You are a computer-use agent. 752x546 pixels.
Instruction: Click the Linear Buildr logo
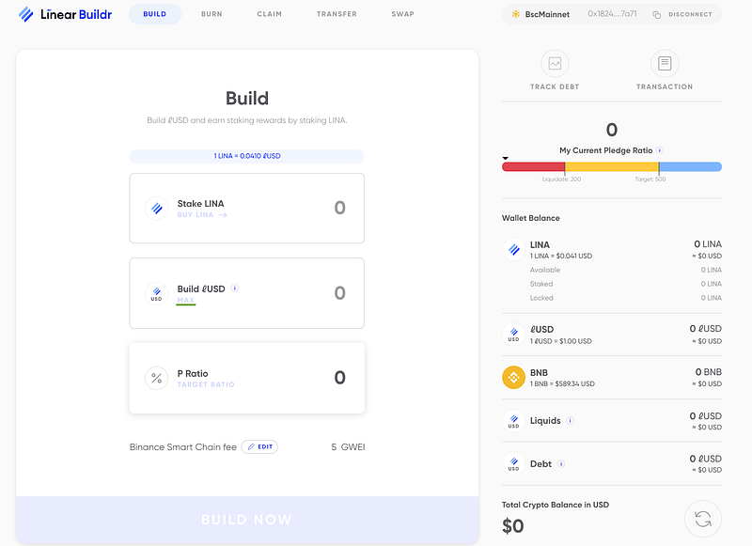(65, 14)
